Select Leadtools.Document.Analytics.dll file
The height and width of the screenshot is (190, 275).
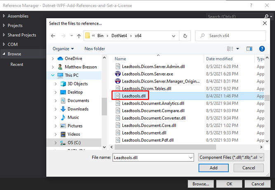[153, 103]
